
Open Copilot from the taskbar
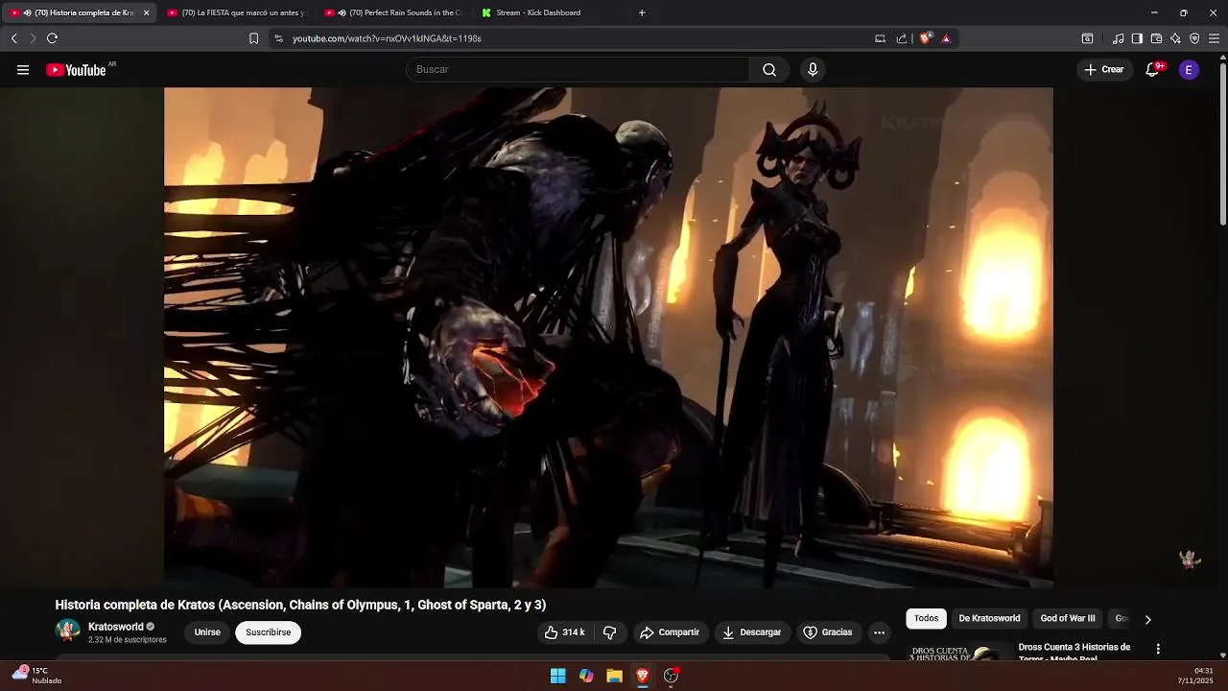[586, 676]
